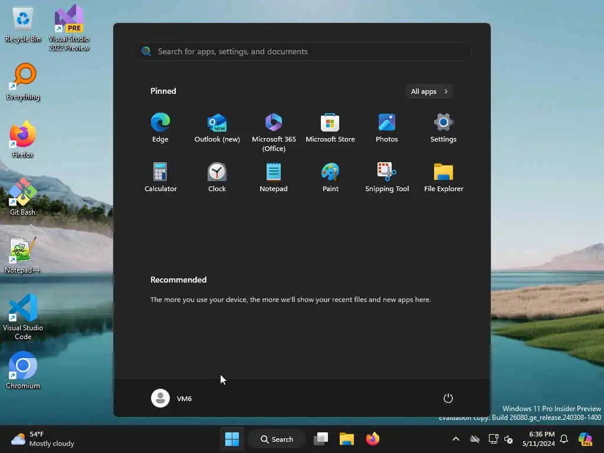Viewport: 604px width, 453px height.
Task: Select the Visual Studio Code desktop shortcut
Action: pyautogui.click(x=23, y=317)
